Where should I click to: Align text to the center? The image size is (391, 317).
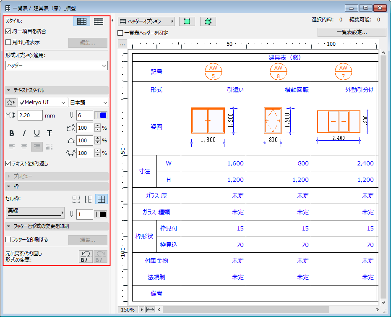[x=24, y=147]
